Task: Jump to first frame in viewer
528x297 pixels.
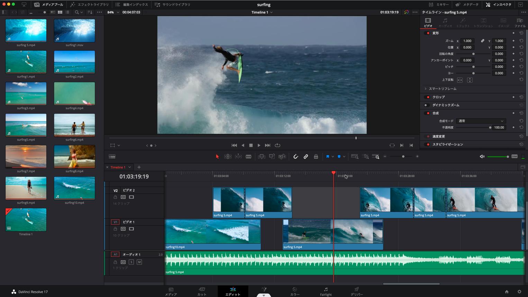Action: [x=234, y=145]
